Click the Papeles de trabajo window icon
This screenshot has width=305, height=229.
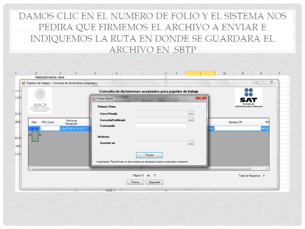click(24, 83)
